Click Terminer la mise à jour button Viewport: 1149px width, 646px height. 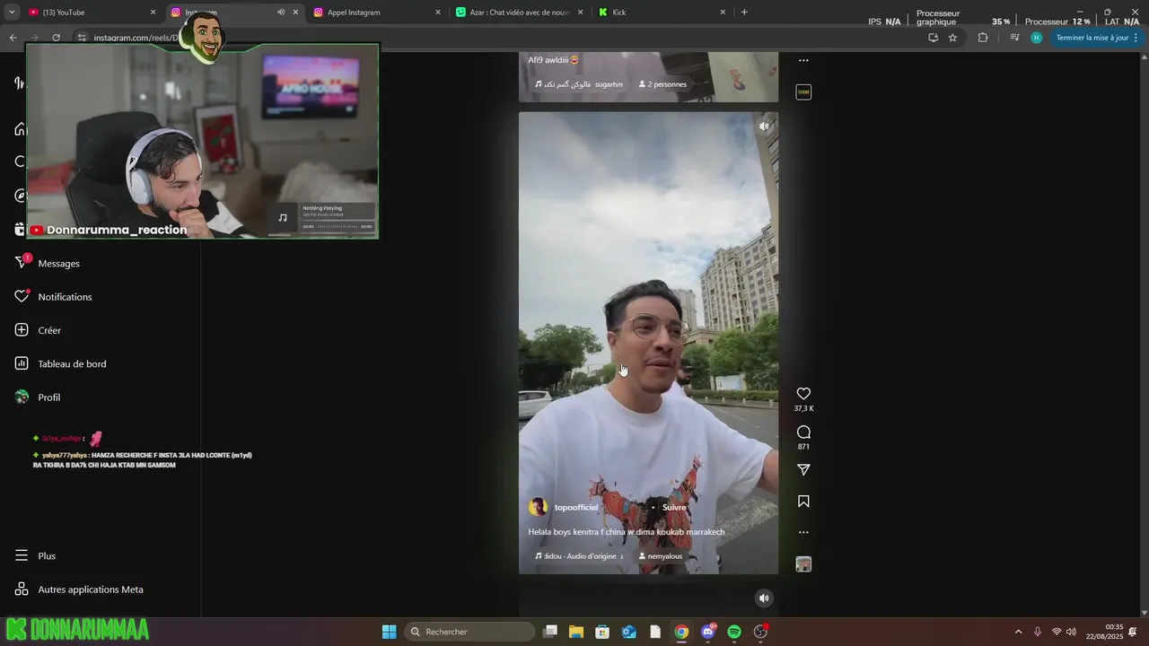(x=1092, y=38)
